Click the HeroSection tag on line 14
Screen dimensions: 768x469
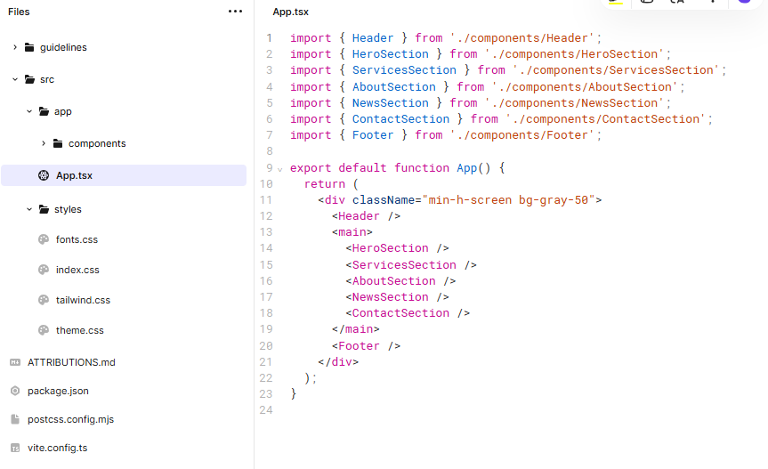[x=390, y=248]
